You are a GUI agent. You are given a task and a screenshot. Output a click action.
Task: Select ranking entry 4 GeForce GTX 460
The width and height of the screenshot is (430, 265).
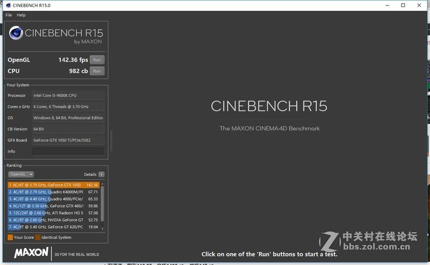point(53,206)
